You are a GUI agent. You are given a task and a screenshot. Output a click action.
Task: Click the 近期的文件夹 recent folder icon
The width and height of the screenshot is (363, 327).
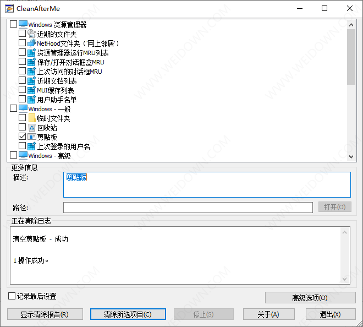point(32,34)
